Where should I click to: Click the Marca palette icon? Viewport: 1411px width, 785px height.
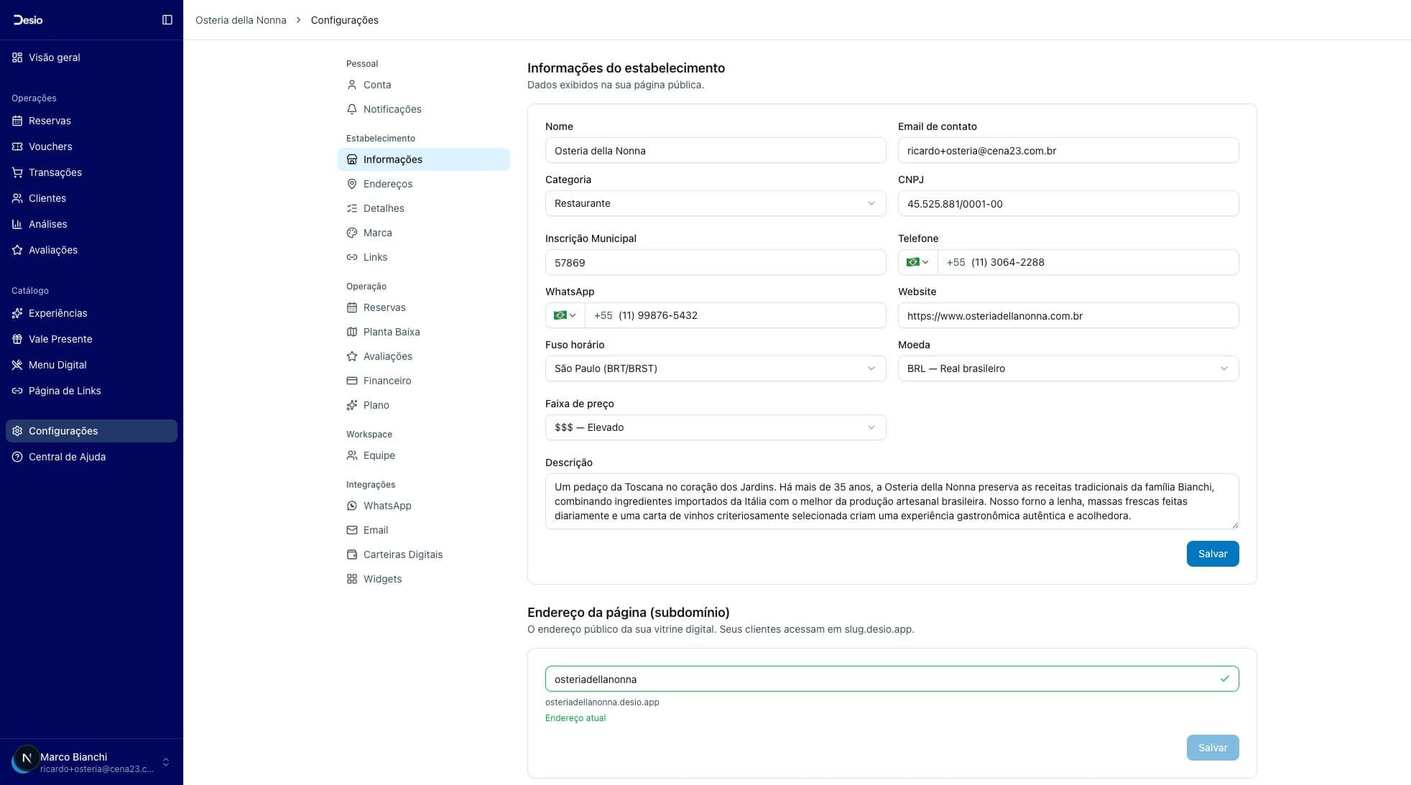tap(352, 233)
